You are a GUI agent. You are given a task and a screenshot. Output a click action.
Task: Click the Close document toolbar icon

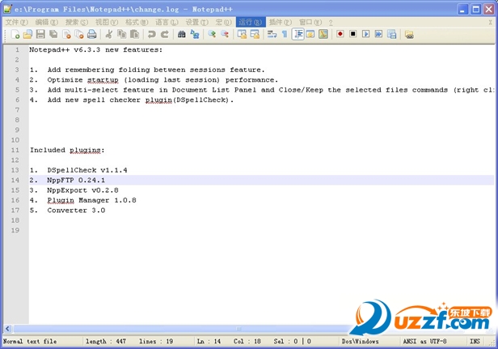(x=66, y=34)
